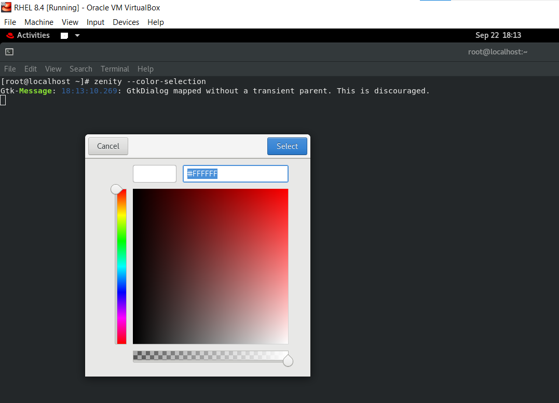Open the Input menu in VirtualBox
Screen dimensions: 559x403
point(95,22)
